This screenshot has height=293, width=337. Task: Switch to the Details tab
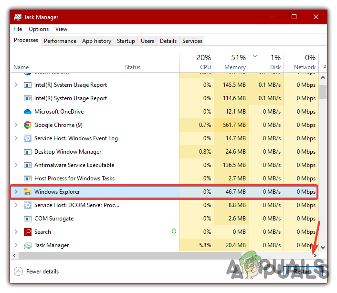[x=168, y=41]
